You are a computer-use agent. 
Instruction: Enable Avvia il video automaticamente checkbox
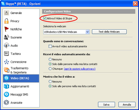[x=50, y=46]
